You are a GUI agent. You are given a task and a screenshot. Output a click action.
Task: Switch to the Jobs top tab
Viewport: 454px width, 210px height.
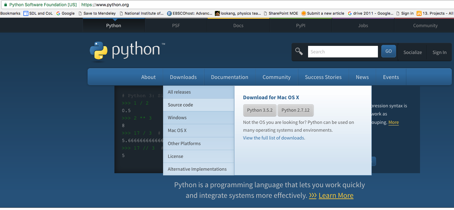[x=363, y=25]
